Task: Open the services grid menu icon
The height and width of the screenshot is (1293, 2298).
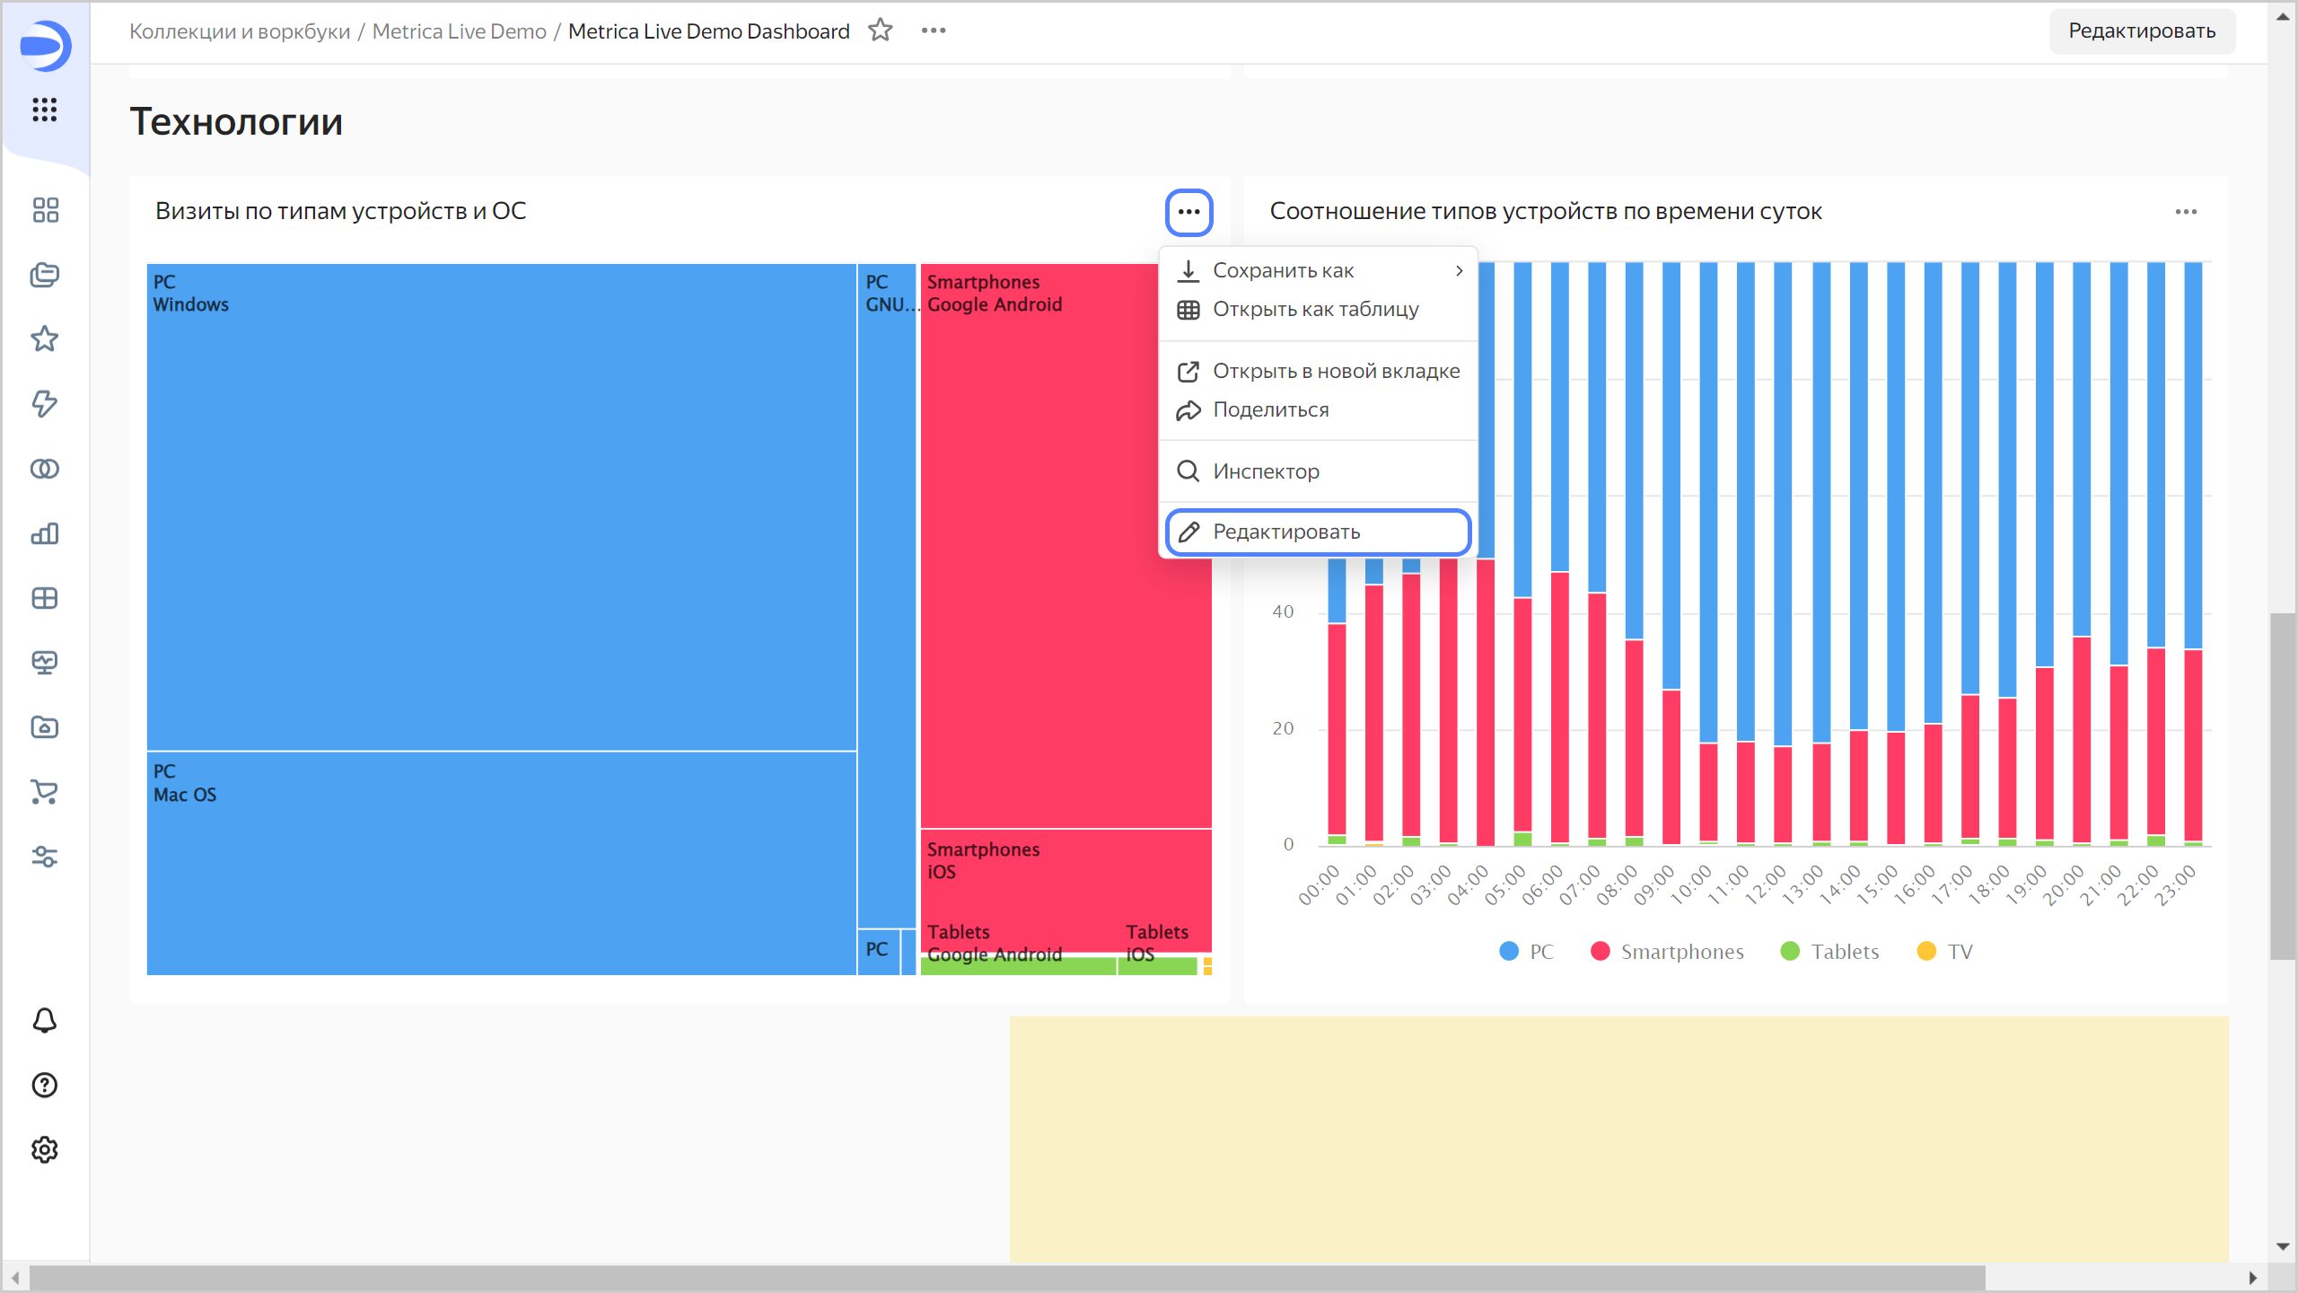Action: (44, 110)
